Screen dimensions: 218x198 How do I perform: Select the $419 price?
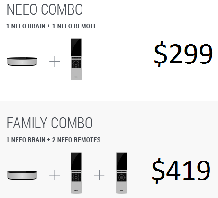181,171
